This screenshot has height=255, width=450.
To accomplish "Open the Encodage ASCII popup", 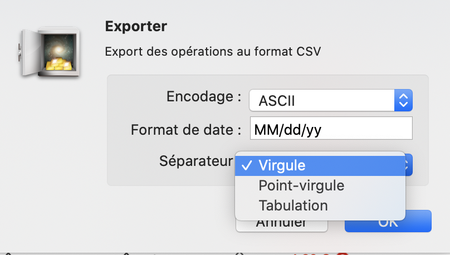I will click(x=331, y=100).
